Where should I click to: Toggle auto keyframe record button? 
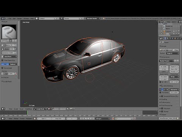click(x=113, y=118)
